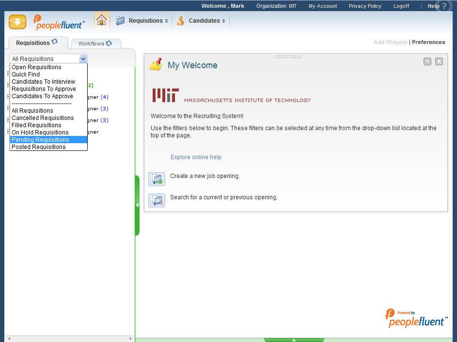Refresh the Workflows tab via its icon
Viewport: 457px width, 342px height.
pos(109,43)
